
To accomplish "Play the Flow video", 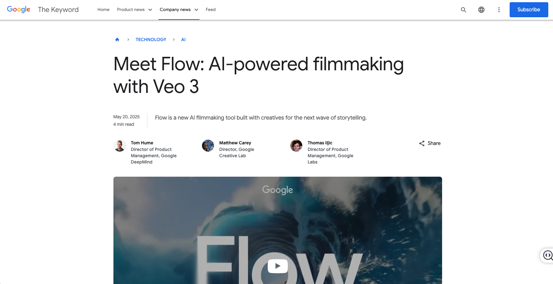I will pos(277,266).
